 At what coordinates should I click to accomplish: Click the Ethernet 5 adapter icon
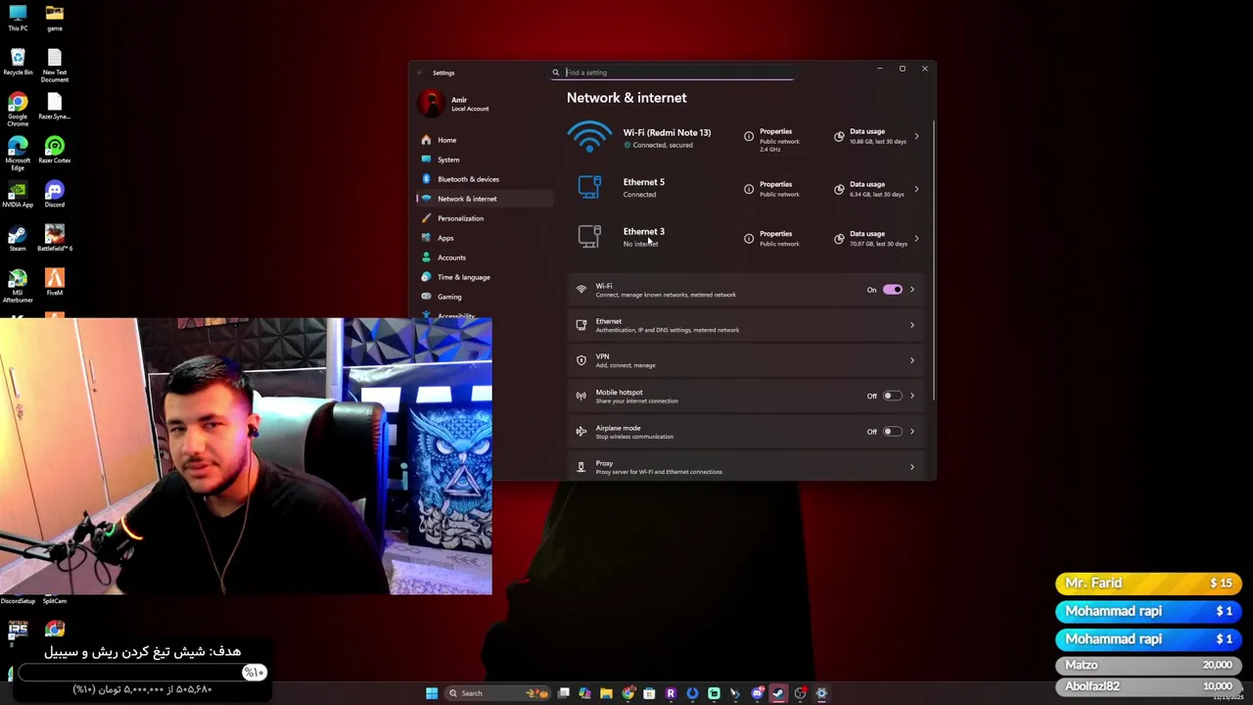(x=589, y=187)
